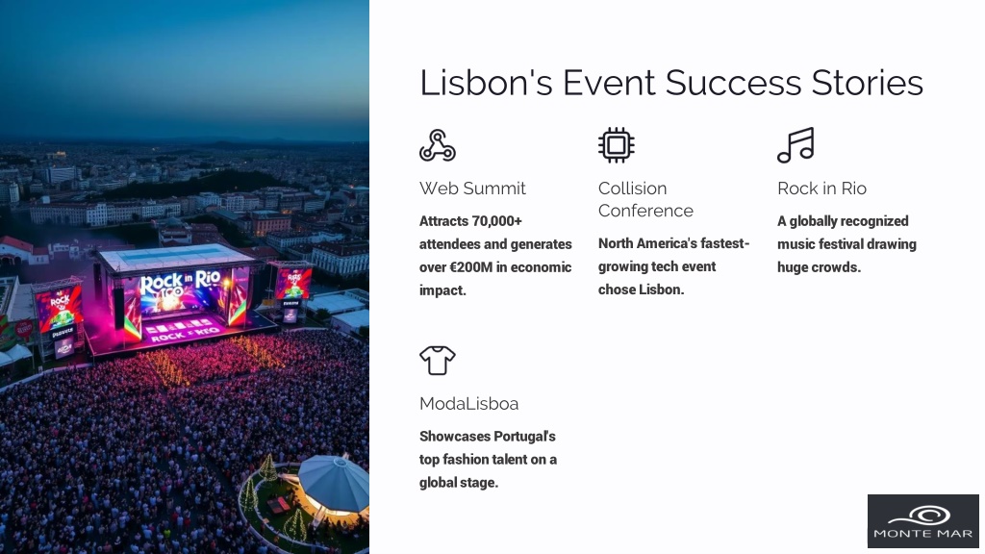The height and width of the screenshot is (554, 985).
Task: Click the white umbrella tent in photo
Action: [x=334, y=485]
